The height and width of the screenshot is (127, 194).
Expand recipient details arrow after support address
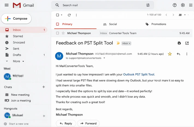[x=104, y=58]
